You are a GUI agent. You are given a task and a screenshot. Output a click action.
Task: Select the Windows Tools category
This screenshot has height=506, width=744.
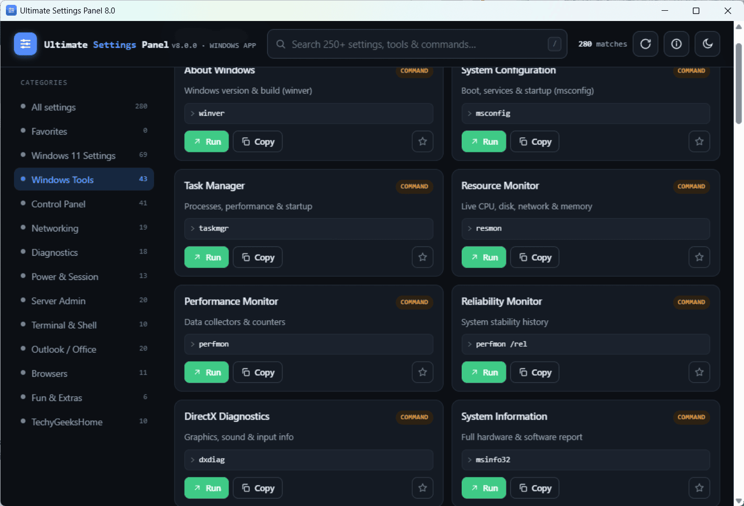[84, 180]
